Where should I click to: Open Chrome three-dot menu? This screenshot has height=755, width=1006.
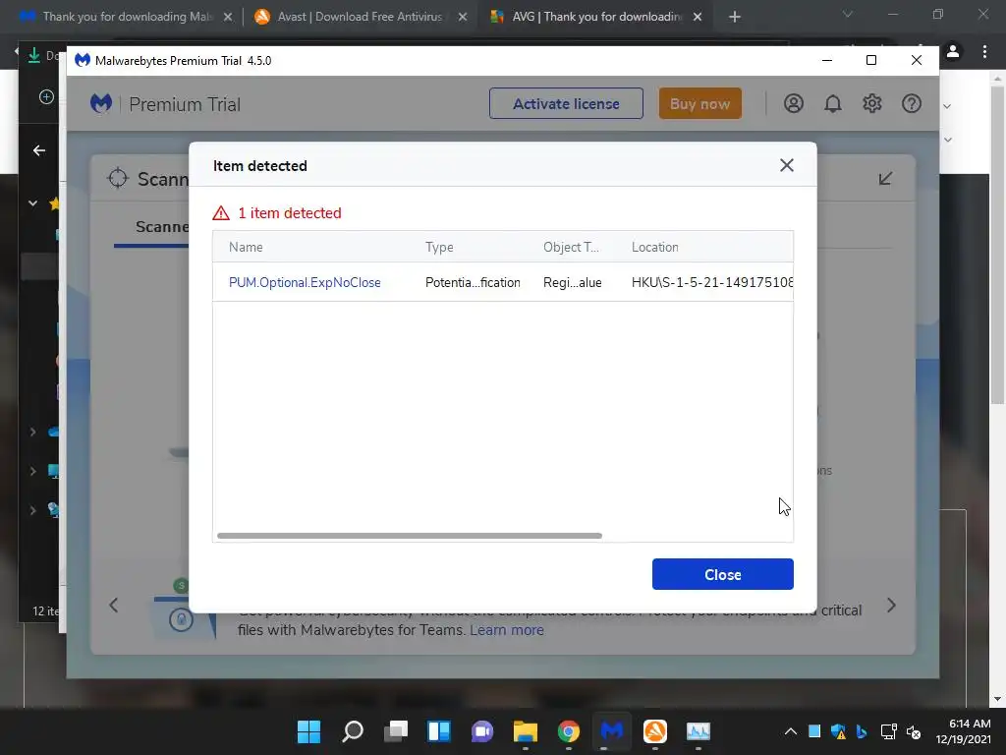(x=984, y=51)
